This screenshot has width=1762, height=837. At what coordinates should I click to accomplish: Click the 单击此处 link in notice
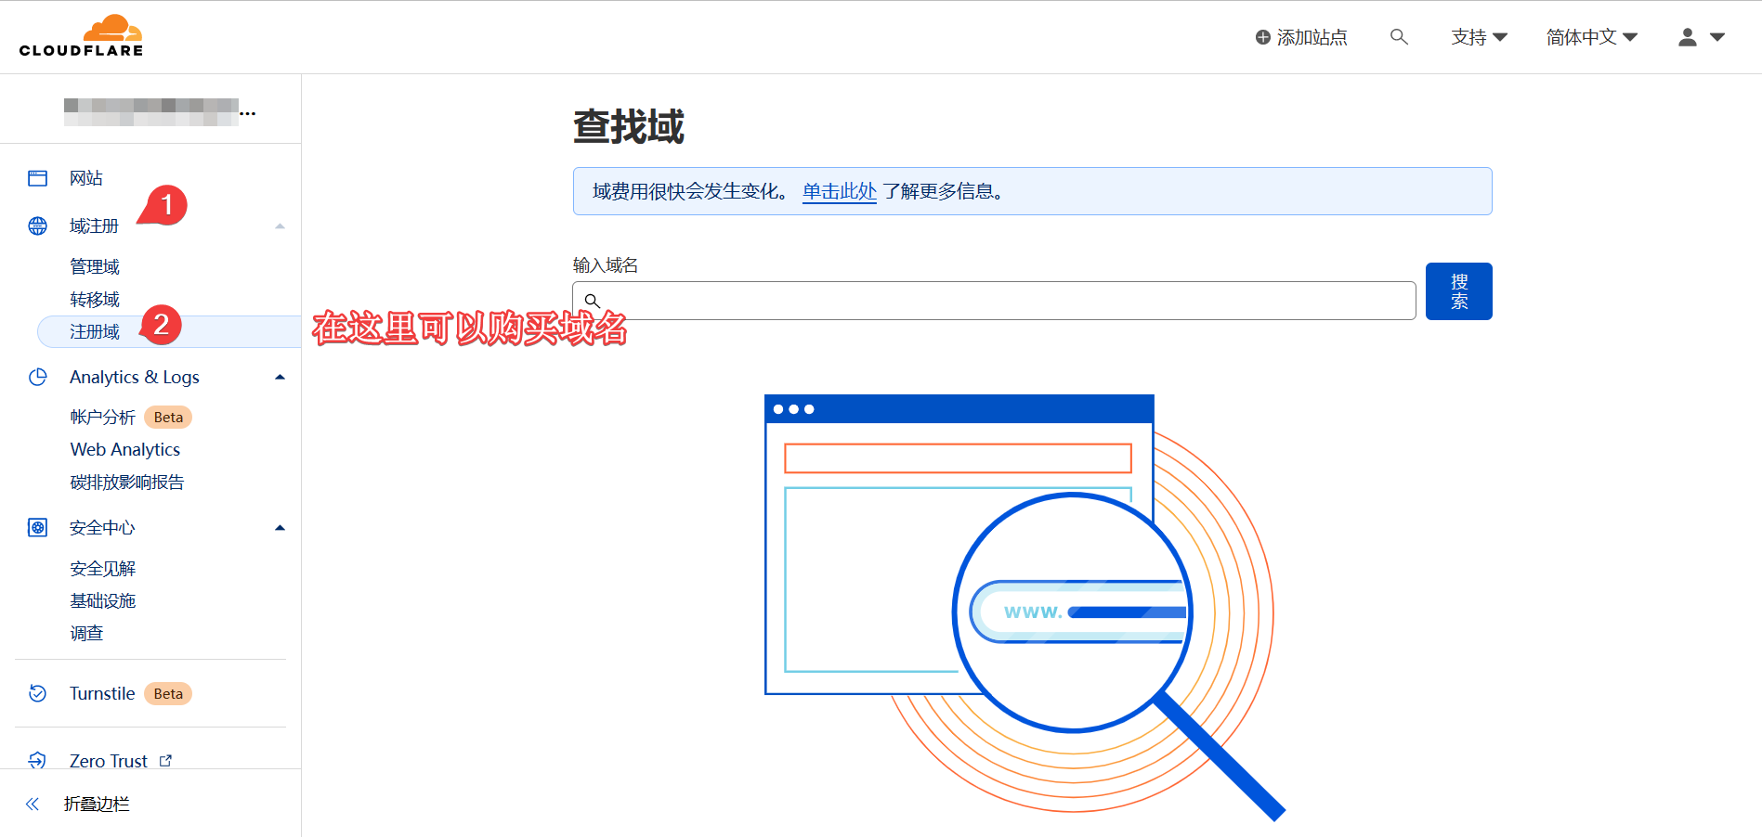pos(840,191)
